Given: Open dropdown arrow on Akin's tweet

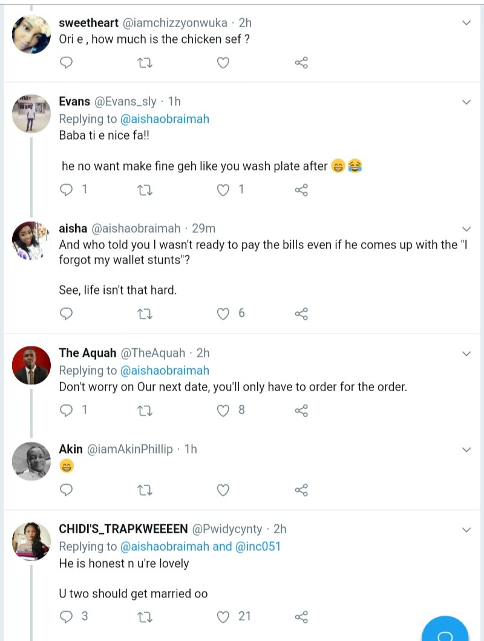Looking at the screenshot, I should 466,449.
